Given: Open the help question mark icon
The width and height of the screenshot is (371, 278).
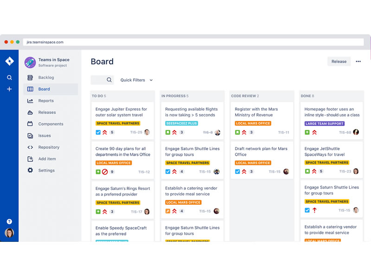Looking at the screenshot, I should (9, 221).
